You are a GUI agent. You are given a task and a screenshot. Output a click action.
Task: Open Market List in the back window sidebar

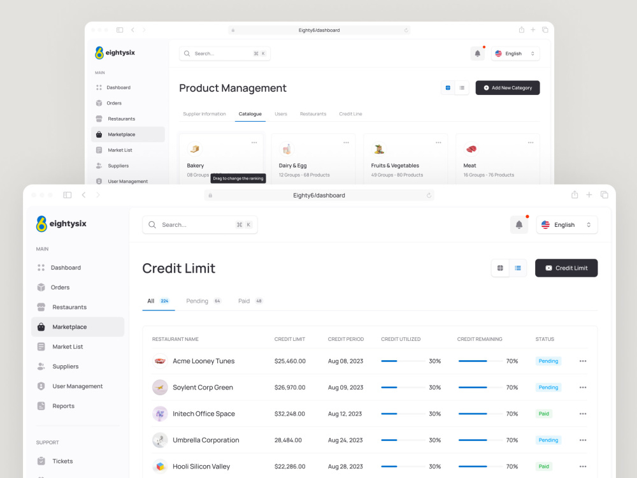click(128, 150)
